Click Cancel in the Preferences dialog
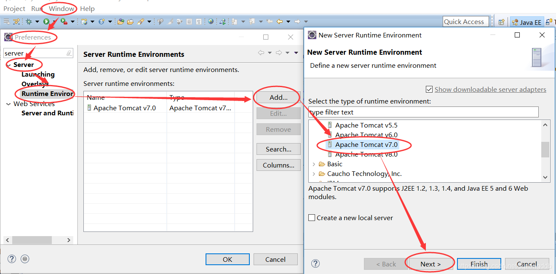The height and width of the screenshot is (274, 556). 275,259
